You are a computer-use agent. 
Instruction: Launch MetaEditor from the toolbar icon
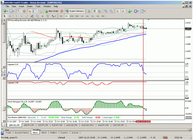click(x=62, y=11)
